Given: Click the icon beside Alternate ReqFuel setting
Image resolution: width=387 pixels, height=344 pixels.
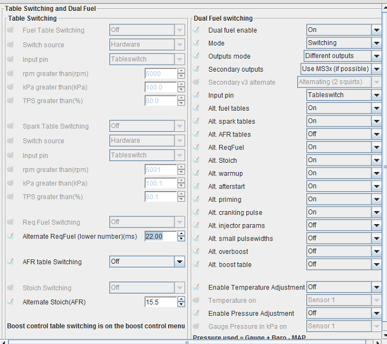Looking at the screenshot, I should [x=11, y=236].
